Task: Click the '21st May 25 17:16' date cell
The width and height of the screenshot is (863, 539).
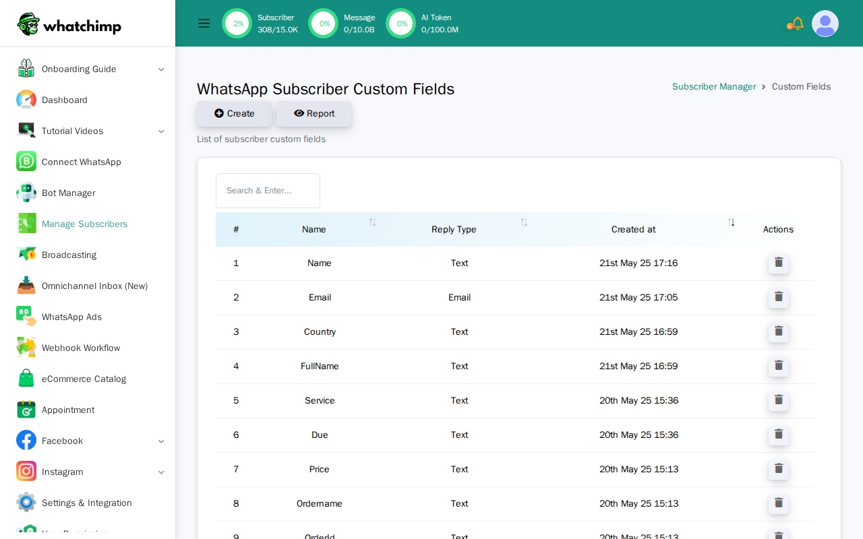Action: [x=638, y=263]
